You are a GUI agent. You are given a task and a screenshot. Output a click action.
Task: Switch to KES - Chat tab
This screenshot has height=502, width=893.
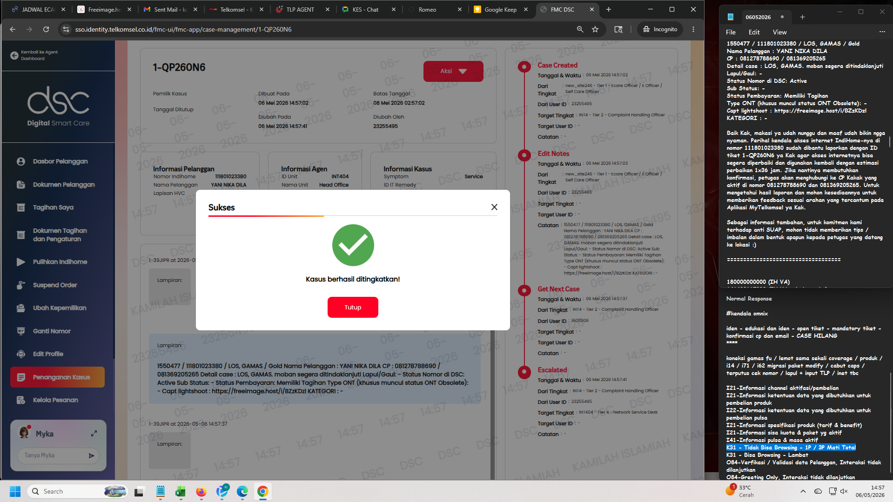pyautogui.click(x=369, y=9)
